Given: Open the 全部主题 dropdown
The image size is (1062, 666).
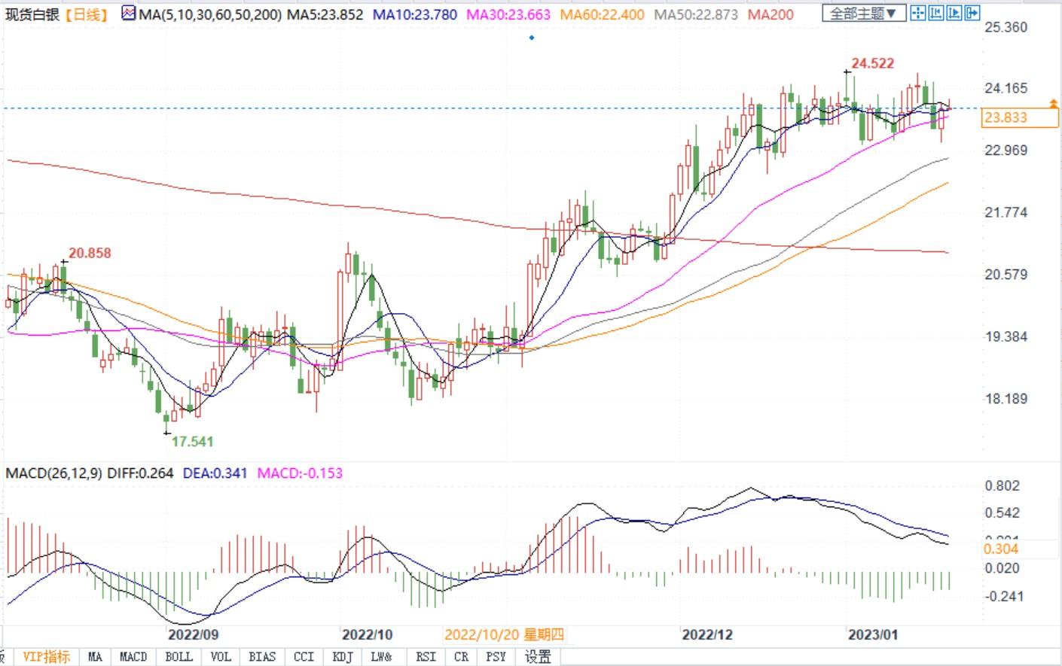Looking at the screenshot, I should pos(862,14).
